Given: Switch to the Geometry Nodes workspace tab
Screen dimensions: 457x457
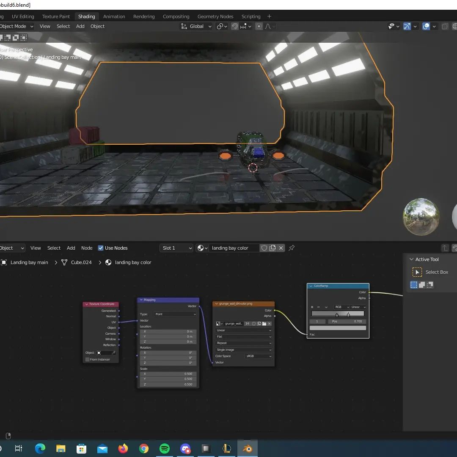Looking at the screenshot, I should (215, 17).
